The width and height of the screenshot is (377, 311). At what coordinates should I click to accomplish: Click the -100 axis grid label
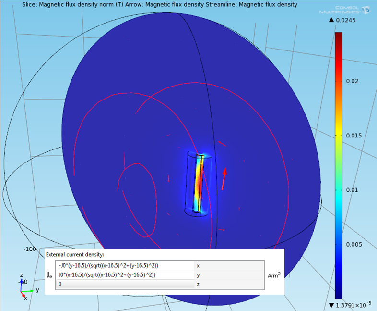click(30, 249)
